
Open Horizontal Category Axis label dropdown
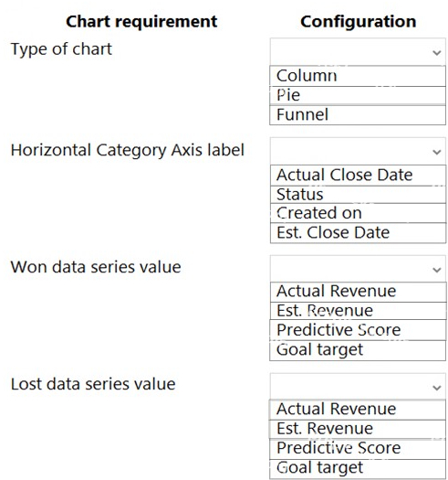coord(358,151)
